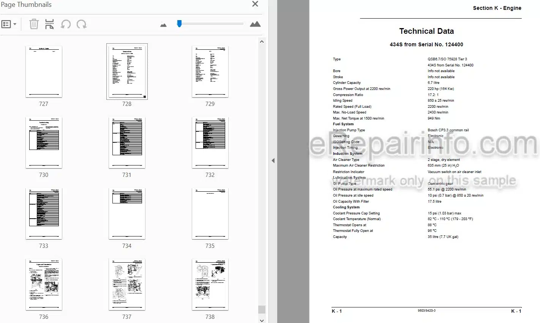Open page 735 thumbnail
The width and height of the screenshot is (540, 323).
tap(210, 214)
